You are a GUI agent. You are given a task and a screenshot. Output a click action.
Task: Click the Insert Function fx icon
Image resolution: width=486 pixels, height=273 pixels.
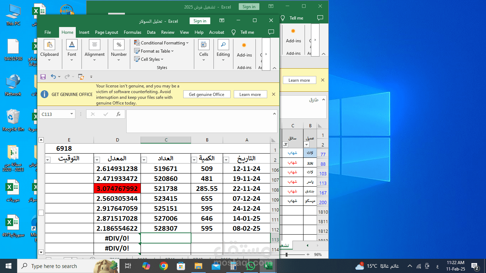coord(118,114)
